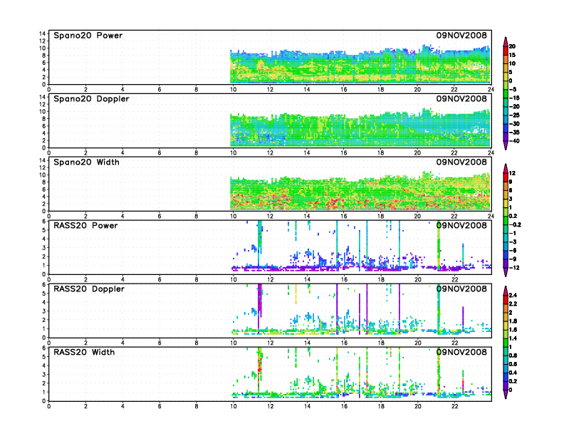Click the purple bottom arrow of the middle colorbar

[x=506, y=272]
